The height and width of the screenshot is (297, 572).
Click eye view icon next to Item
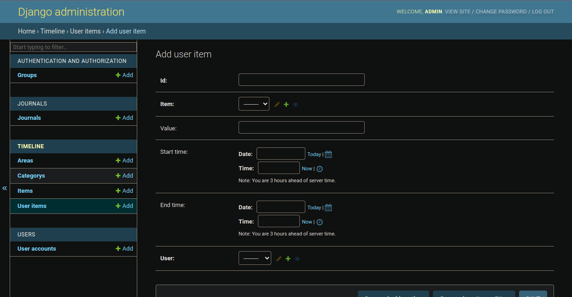(x=296, y=105)
